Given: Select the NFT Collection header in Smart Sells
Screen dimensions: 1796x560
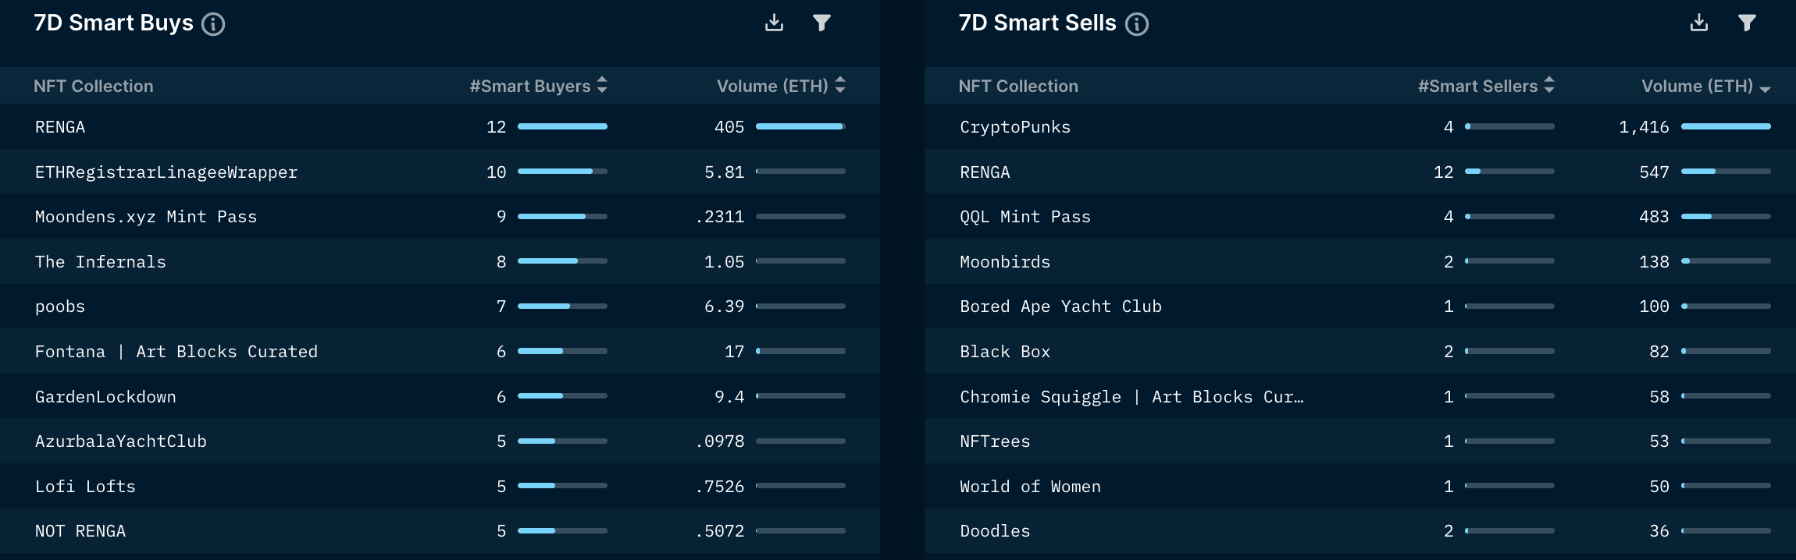Looking at the screenshot, I should pyautogui.click(x=1017, y=86).
